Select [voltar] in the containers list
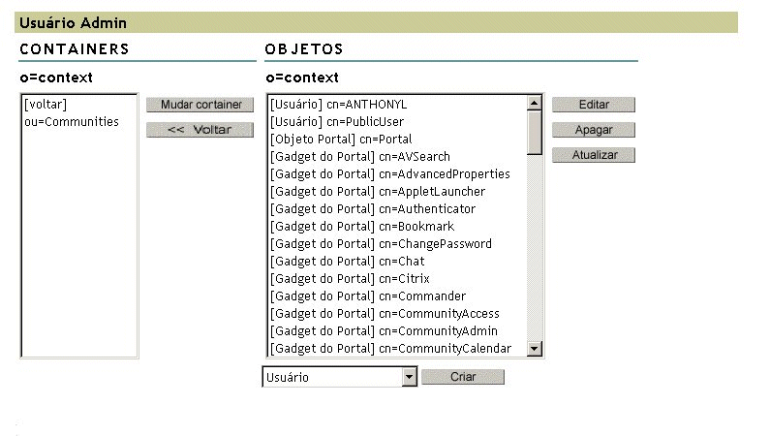 pyautogui.click(x=45, y=105)
